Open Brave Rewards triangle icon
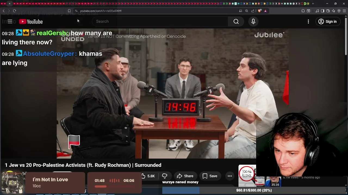 265,11
